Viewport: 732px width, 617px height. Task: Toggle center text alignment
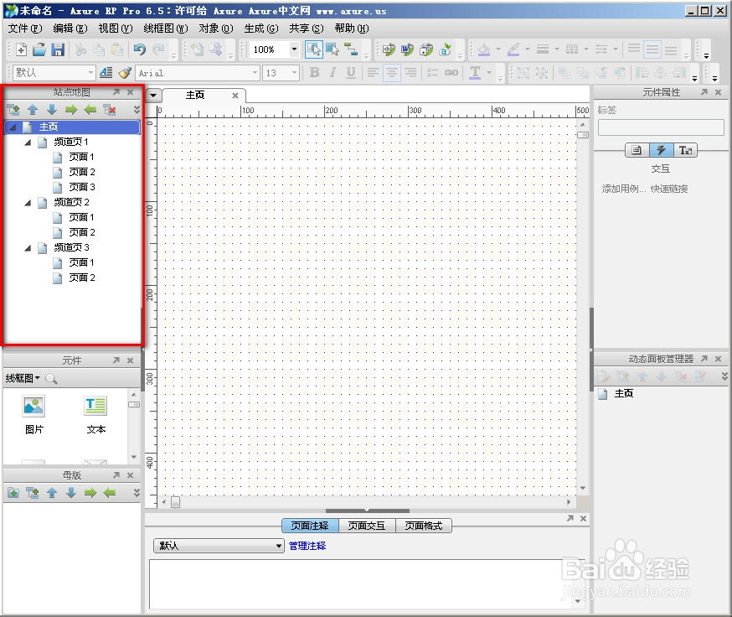pyautogui.click(x=392, y=72)
